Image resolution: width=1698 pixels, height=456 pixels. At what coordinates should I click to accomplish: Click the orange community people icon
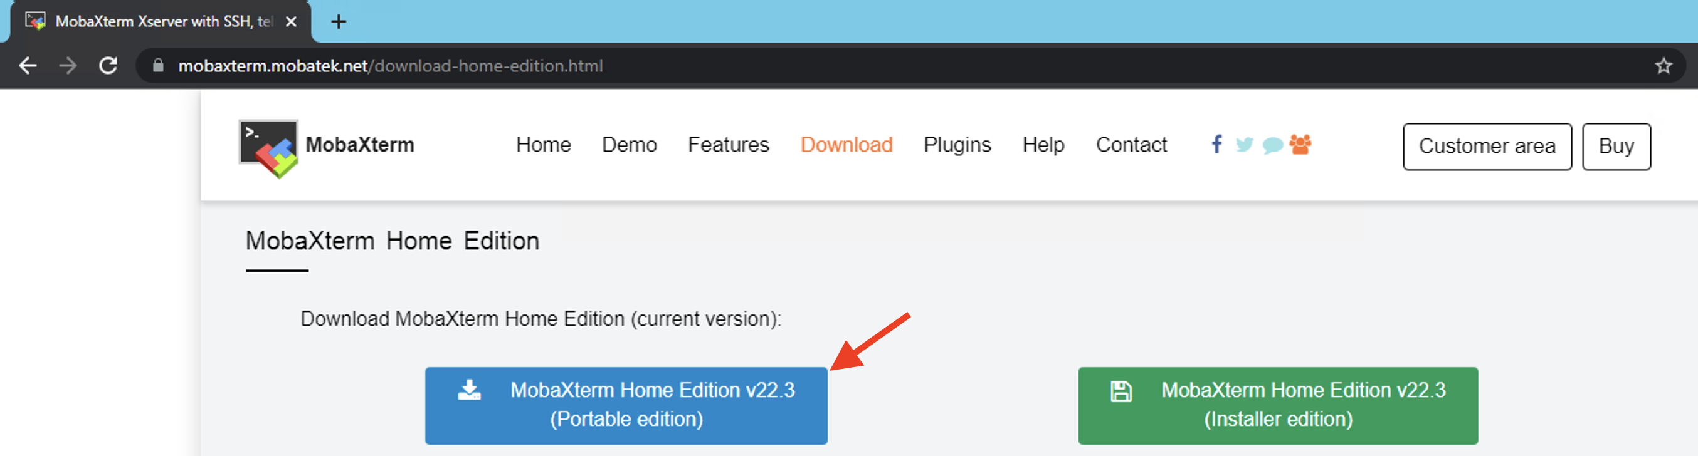coord(1300,144)
